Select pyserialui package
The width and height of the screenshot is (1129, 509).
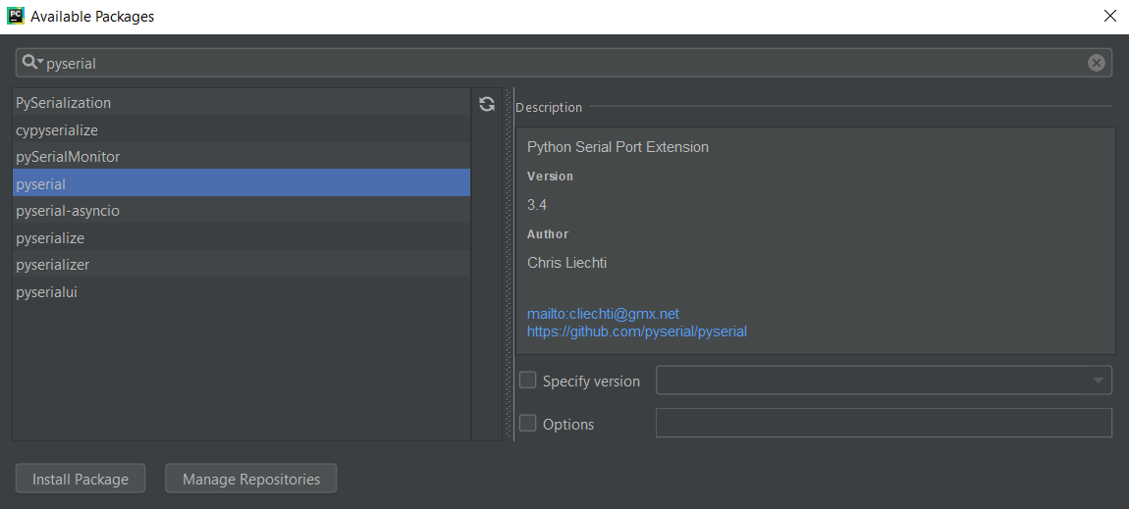(242, 292)
